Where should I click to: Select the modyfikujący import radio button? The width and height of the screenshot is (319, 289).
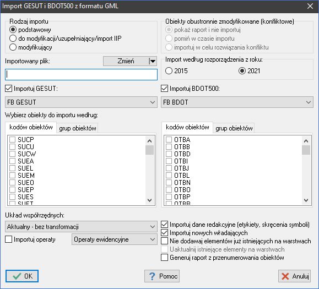pyautogui.click(x=13, y=47)
